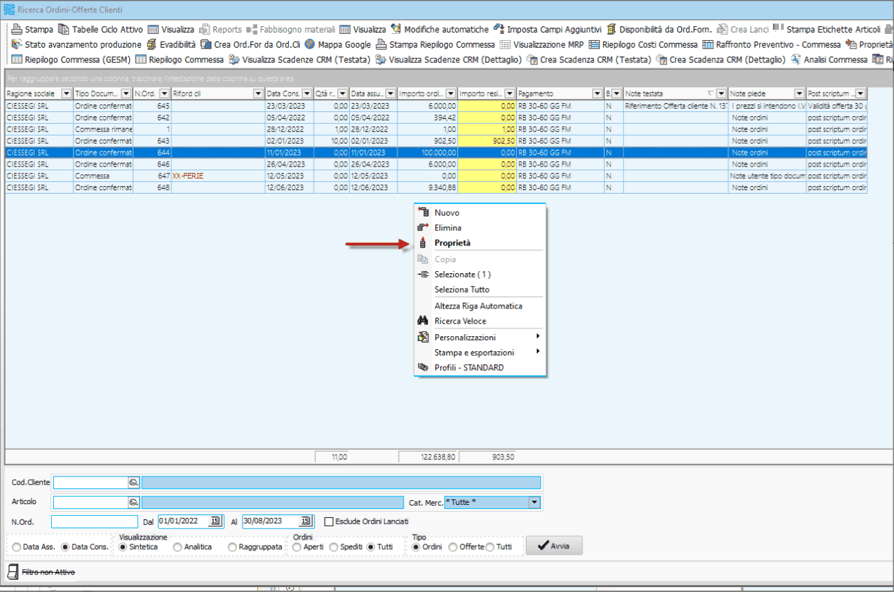Click Stampa Etichette Articoli barcode icon

(x=778, y=29)
